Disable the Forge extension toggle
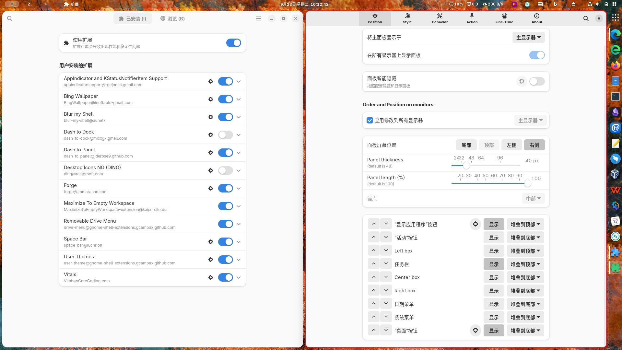Image resolution: width=622 pixels, height=350 pixels. 226,188
